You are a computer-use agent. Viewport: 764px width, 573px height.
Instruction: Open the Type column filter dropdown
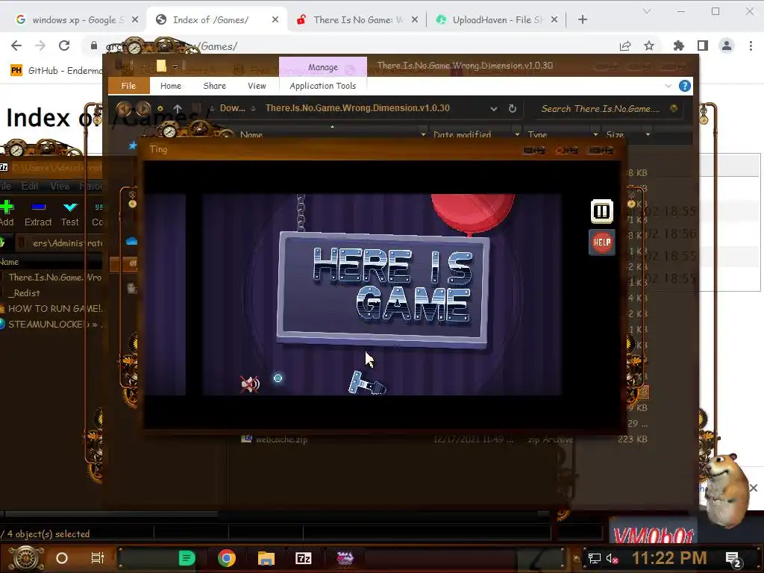click(x=595, y=134)
